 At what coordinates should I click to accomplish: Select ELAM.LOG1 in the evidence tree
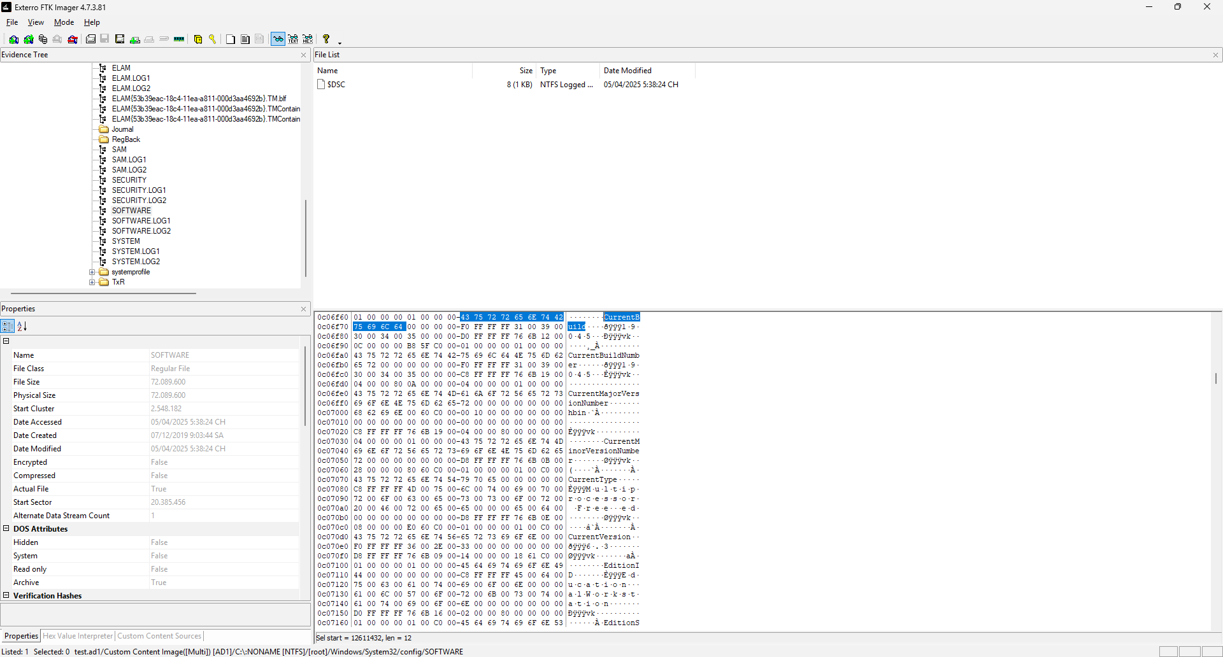131,78
